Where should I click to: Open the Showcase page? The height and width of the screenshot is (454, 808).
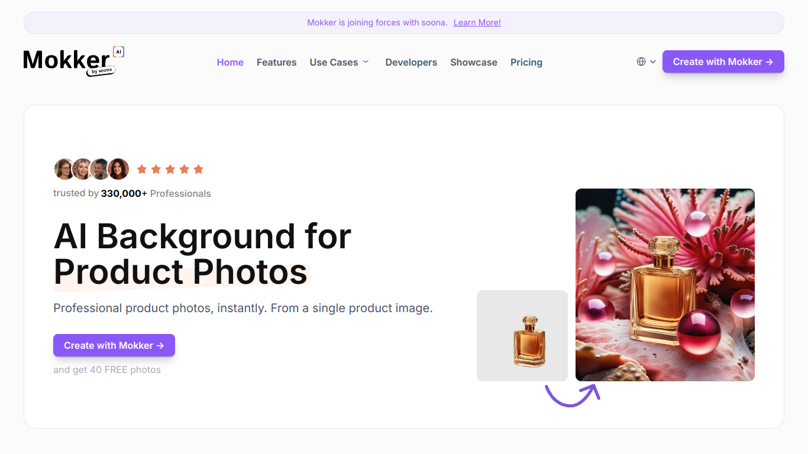coord(474,62)
